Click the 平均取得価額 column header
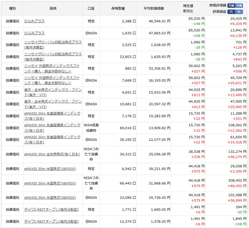 point(153,9)
